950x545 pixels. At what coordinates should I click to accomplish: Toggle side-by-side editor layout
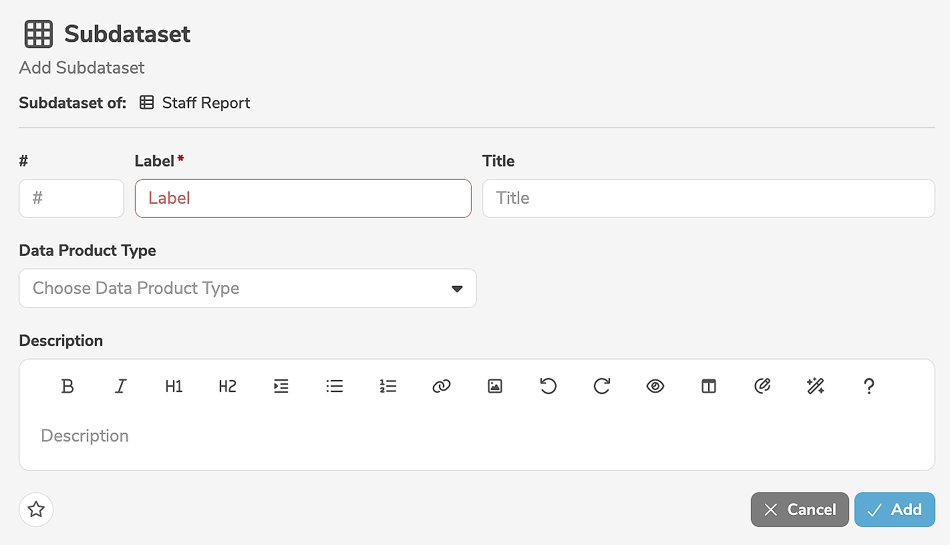click(709, 386)
